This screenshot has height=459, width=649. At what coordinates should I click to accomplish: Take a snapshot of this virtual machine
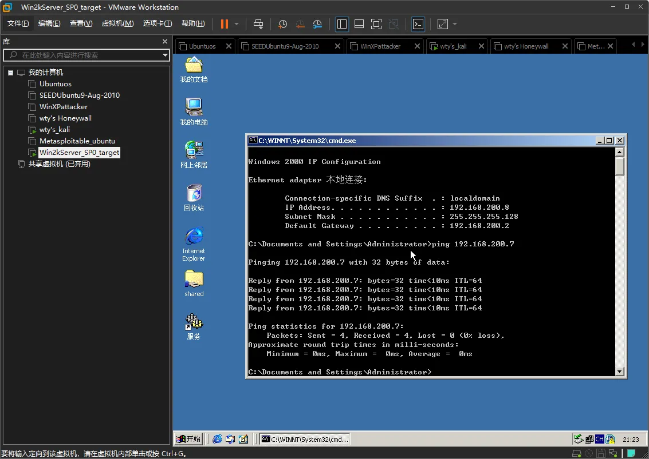click(x=283, y=24)
